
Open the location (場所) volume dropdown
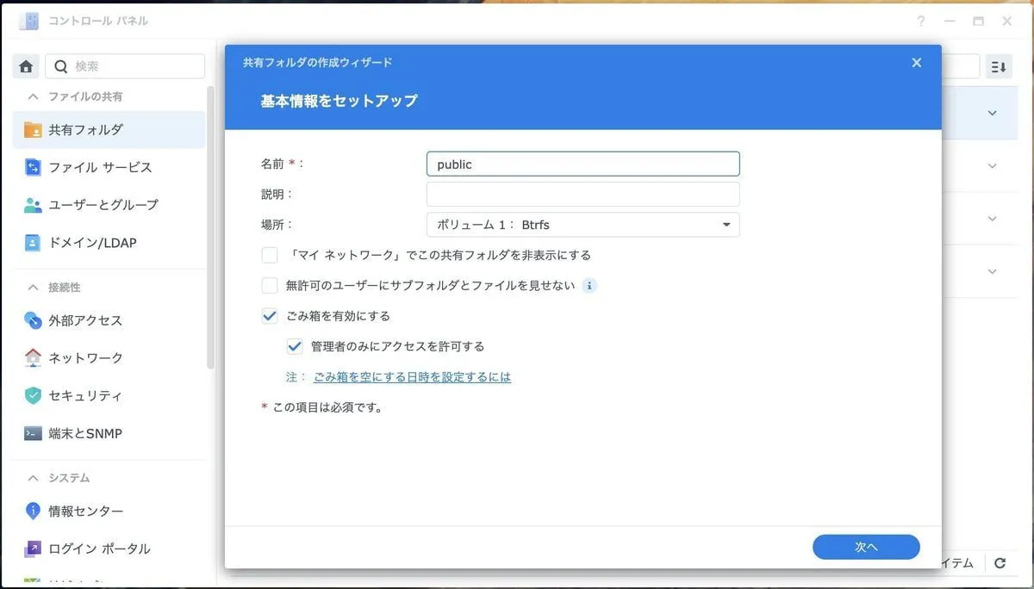click(x=582, y=225)
